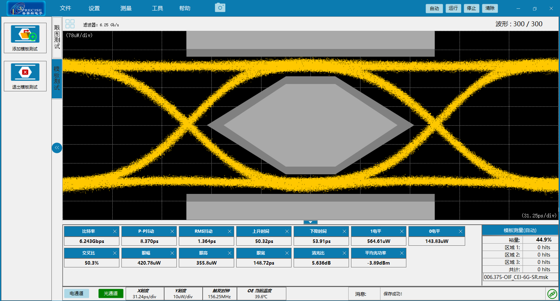Remove the 眼宽 measurement

[x=287, y=253]
